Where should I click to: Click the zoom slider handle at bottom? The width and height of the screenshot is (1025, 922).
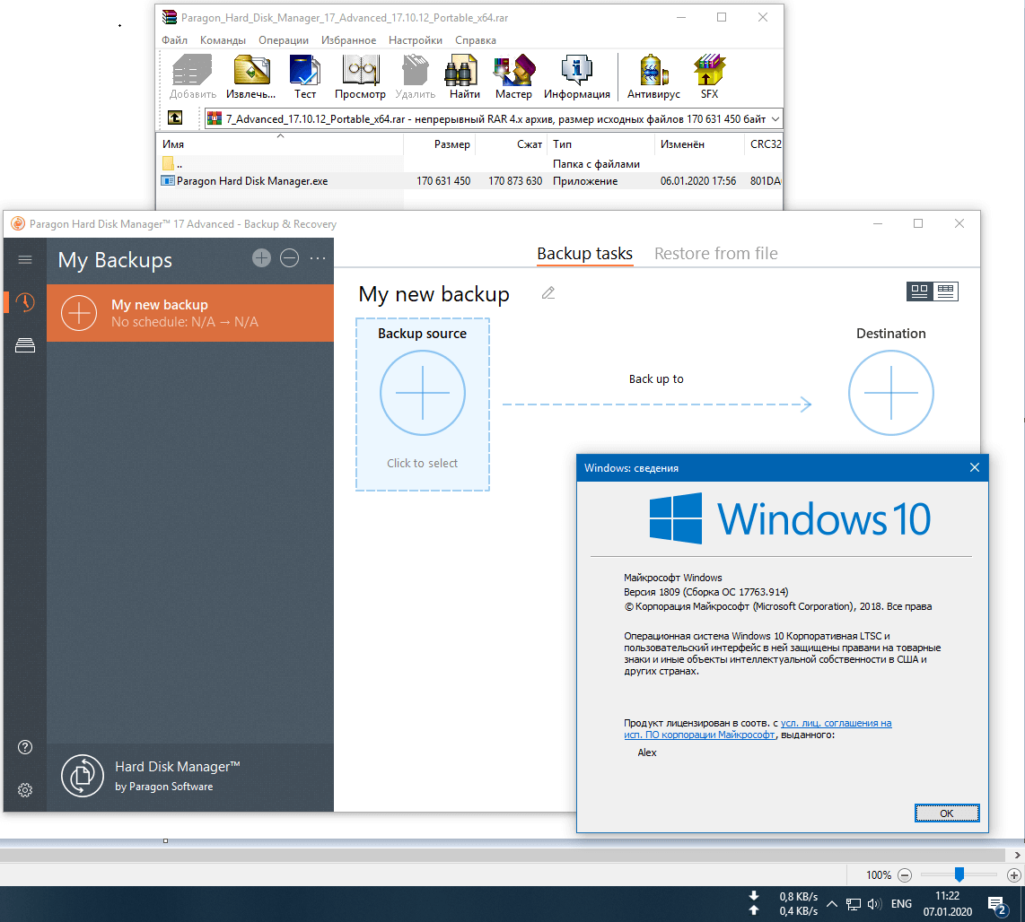point(959,874)
